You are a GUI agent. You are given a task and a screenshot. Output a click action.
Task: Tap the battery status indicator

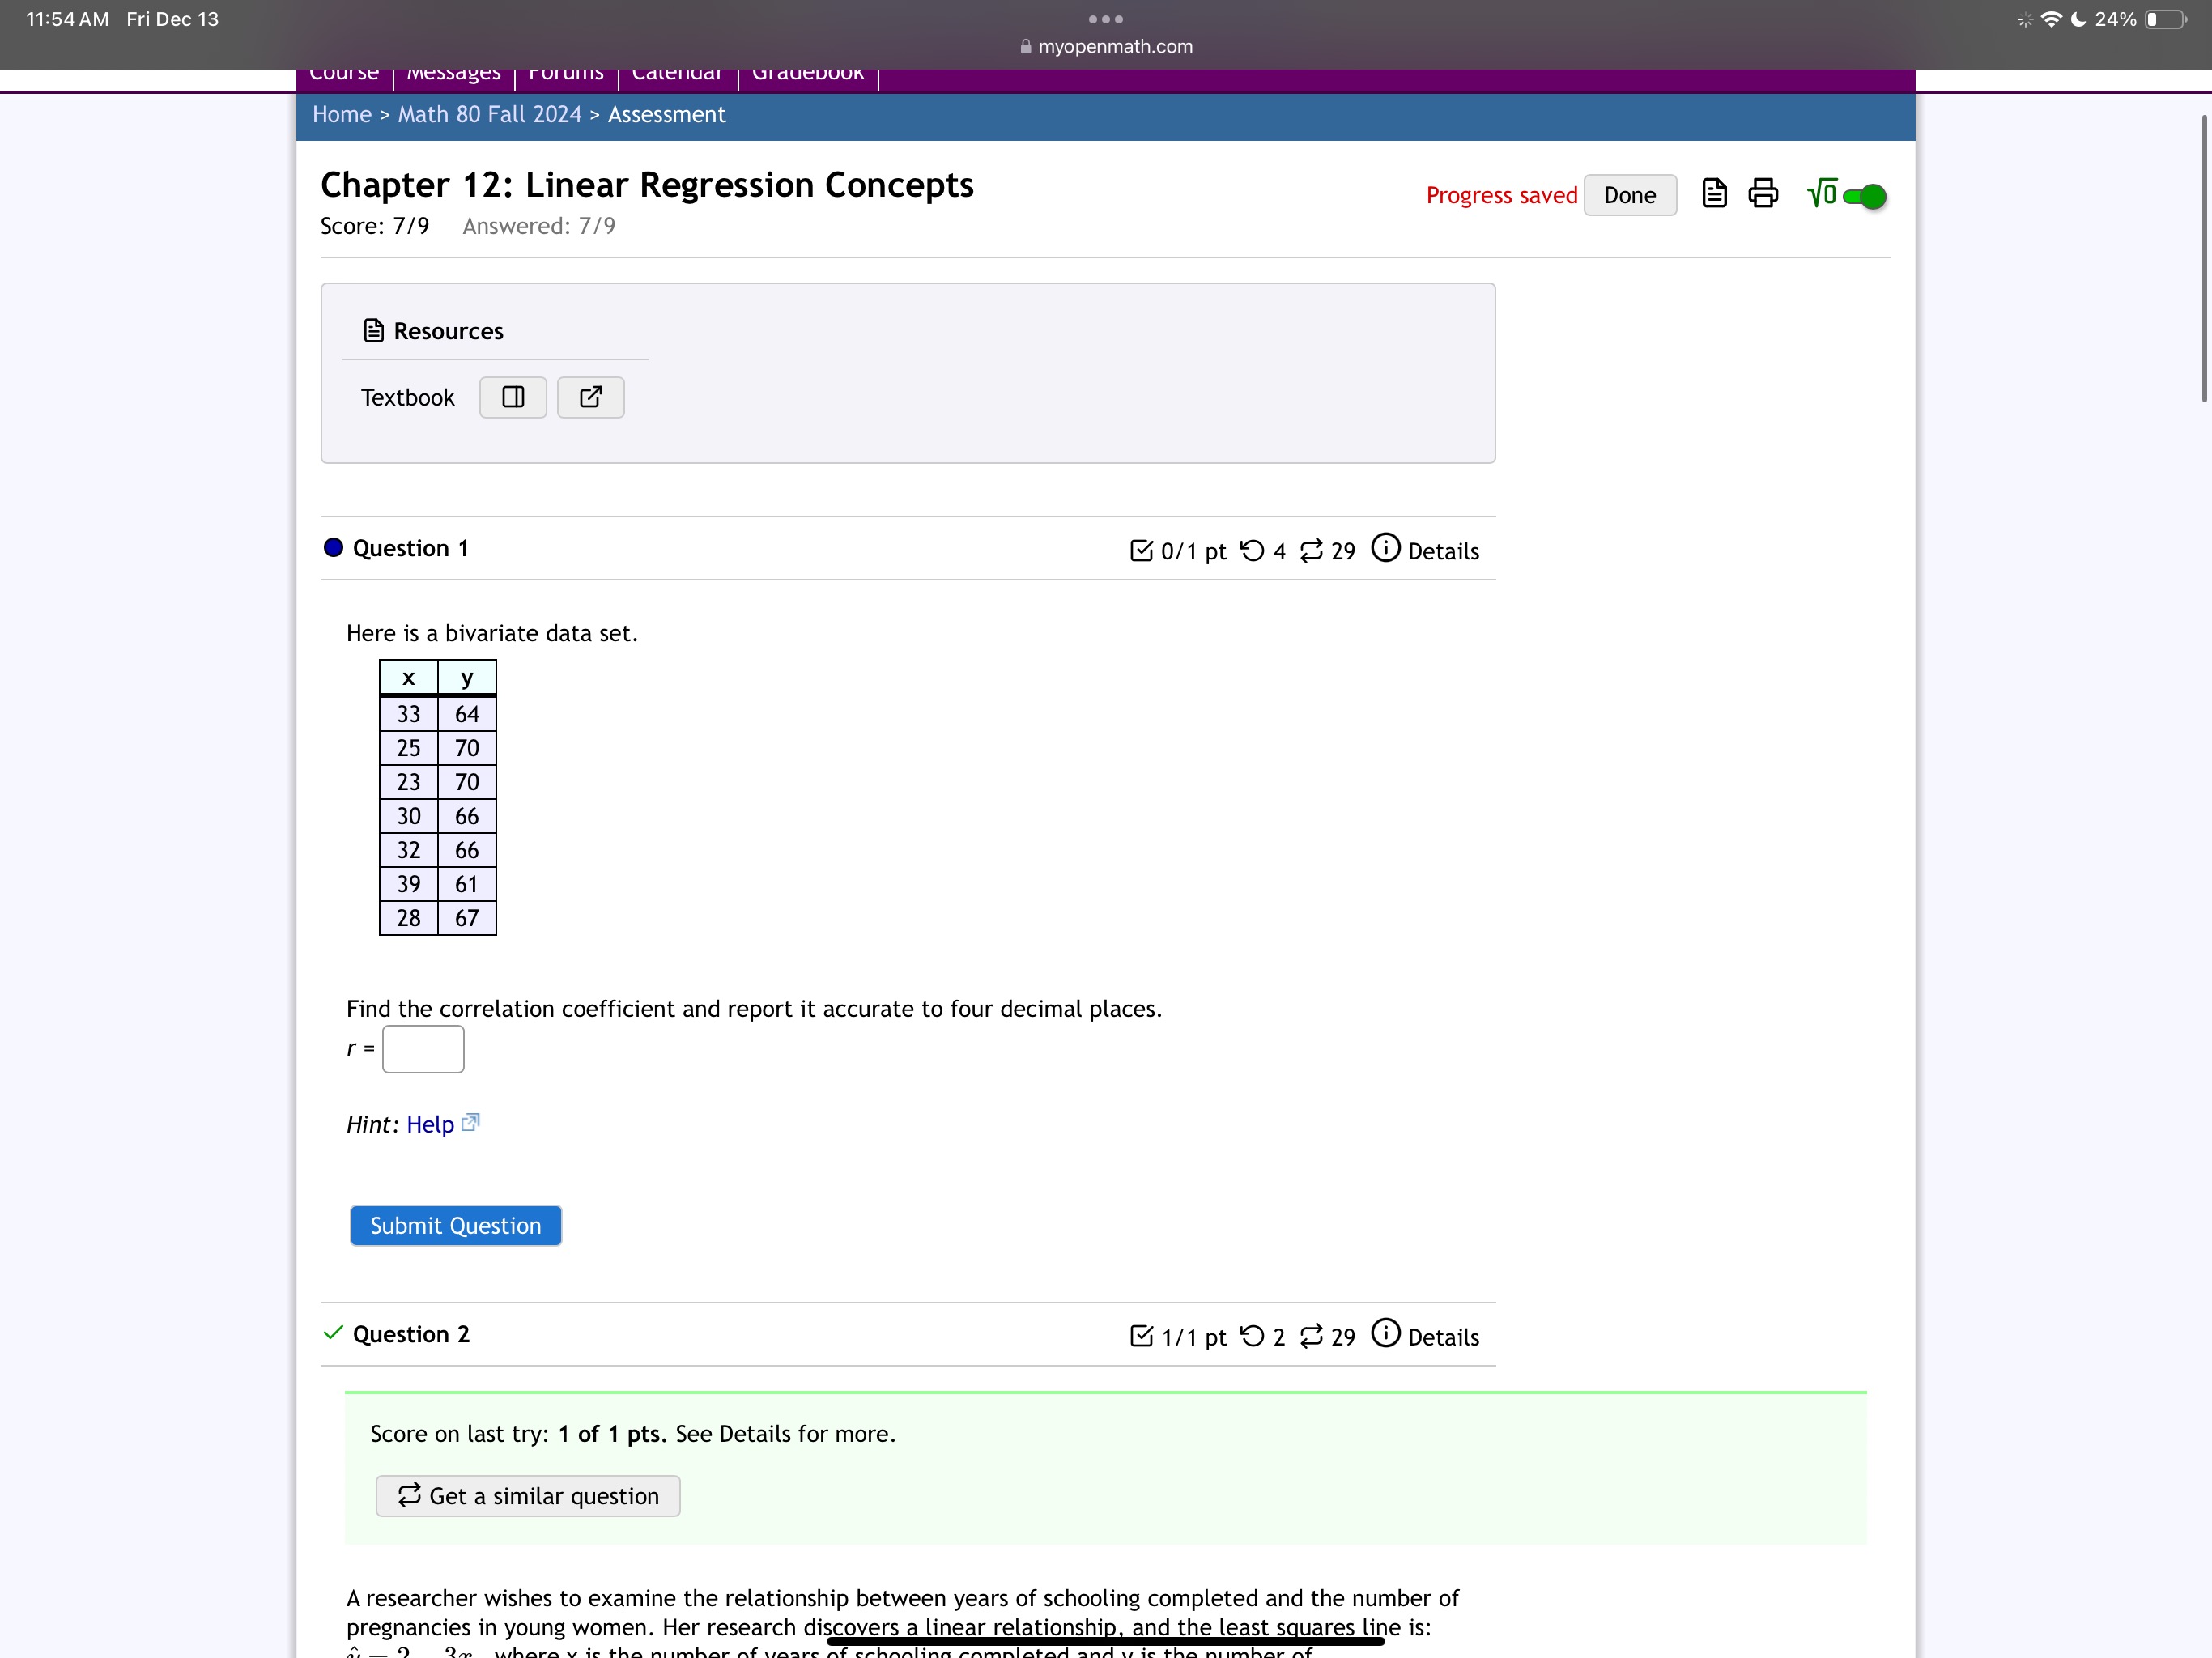(x=2166, y=19)
